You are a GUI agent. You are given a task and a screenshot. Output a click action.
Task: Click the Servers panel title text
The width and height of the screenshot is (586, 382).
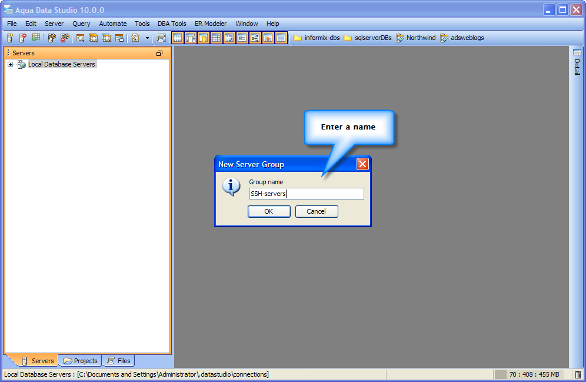point(24,53)
